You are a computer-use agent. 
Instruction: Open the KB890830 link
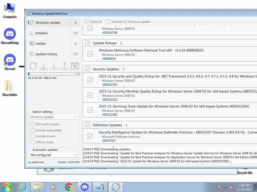click(x=109, y=58)
